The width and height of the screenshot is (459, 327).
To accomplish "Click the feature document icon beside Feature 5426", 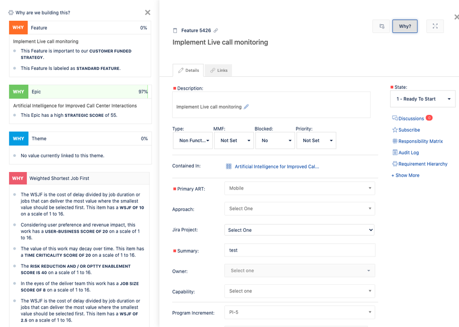I will (175, 30).
